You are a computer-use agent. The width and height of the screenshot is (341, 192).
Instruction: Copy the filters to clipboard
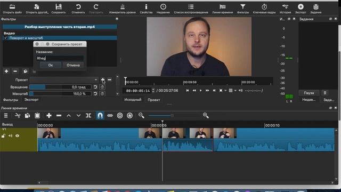tap(26, 71)
